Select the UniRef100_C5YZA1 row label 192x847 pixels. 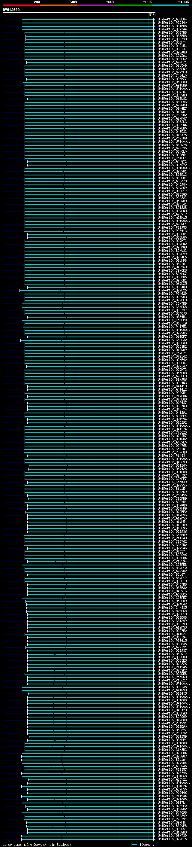click(172, 56)
